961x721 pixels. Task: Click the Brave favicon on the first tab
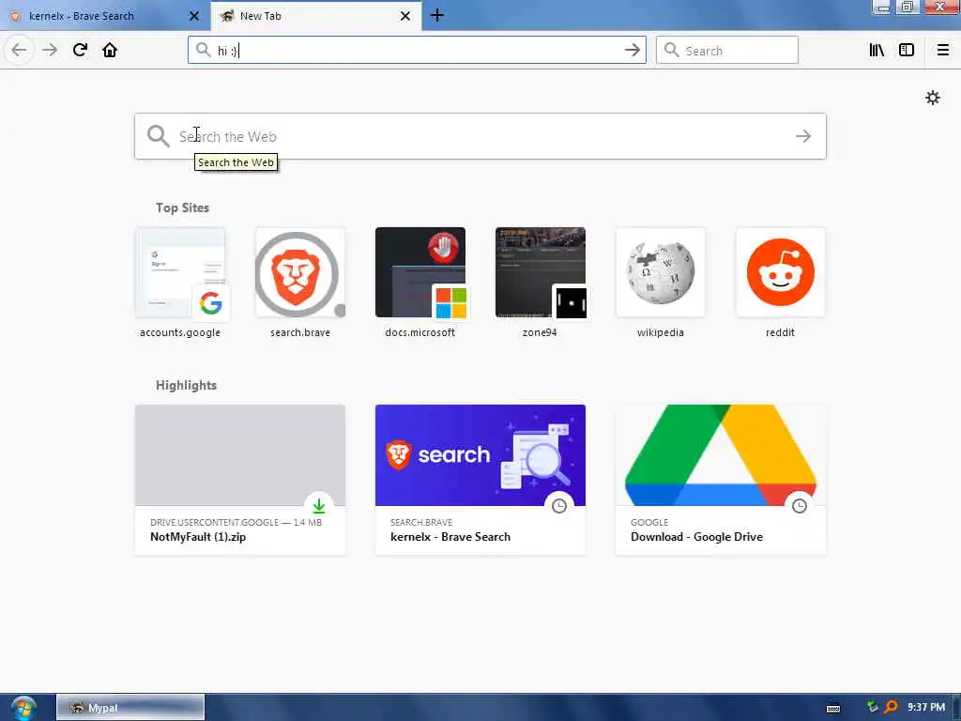click(15, 16)
